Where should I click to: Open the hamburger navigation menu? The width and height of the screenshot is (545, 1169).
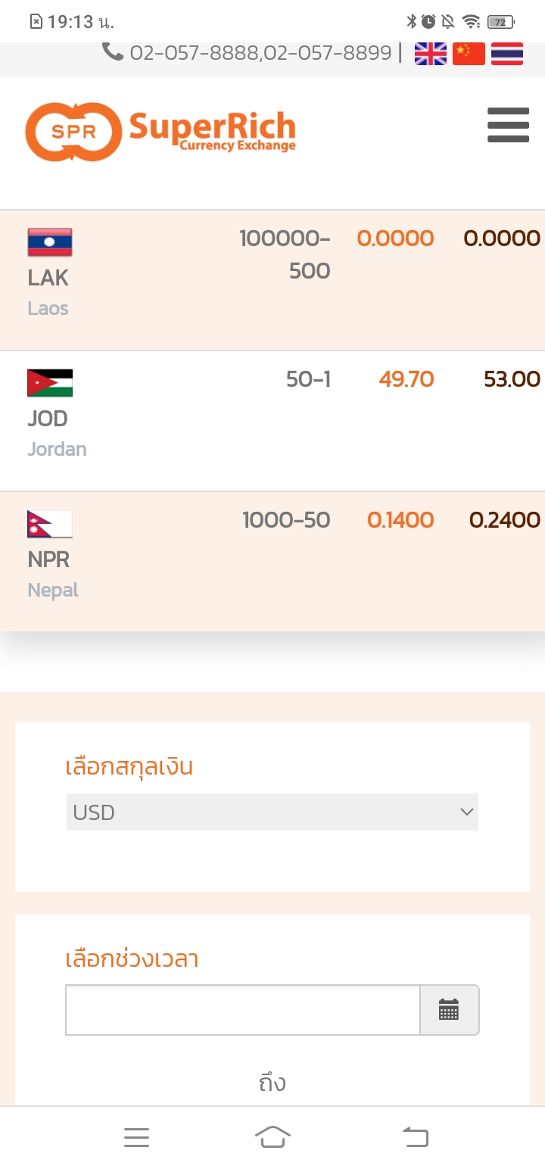[508, 124]
